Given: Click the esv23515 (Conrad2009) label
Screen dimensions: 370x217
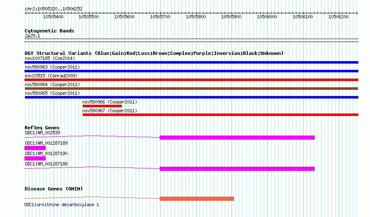Looking at the screenshot, I should tap(51, 76).
